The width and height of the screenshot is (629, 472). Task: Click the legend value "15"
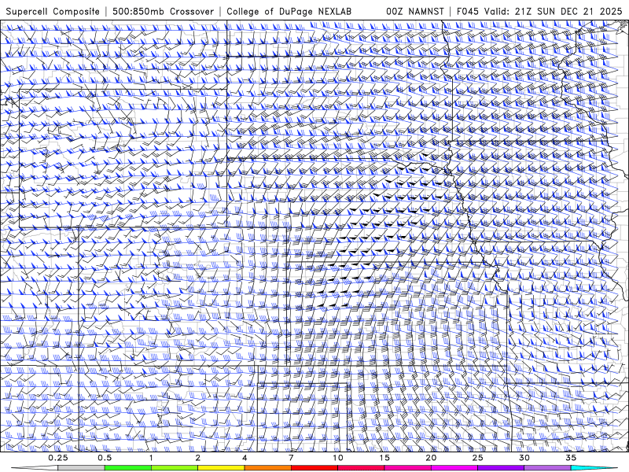point(384,458)
